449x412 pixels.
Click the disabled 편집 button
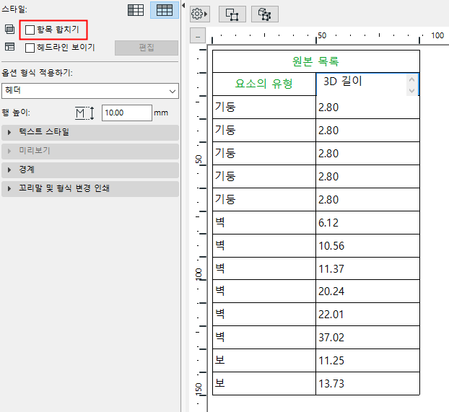(147, 48)
